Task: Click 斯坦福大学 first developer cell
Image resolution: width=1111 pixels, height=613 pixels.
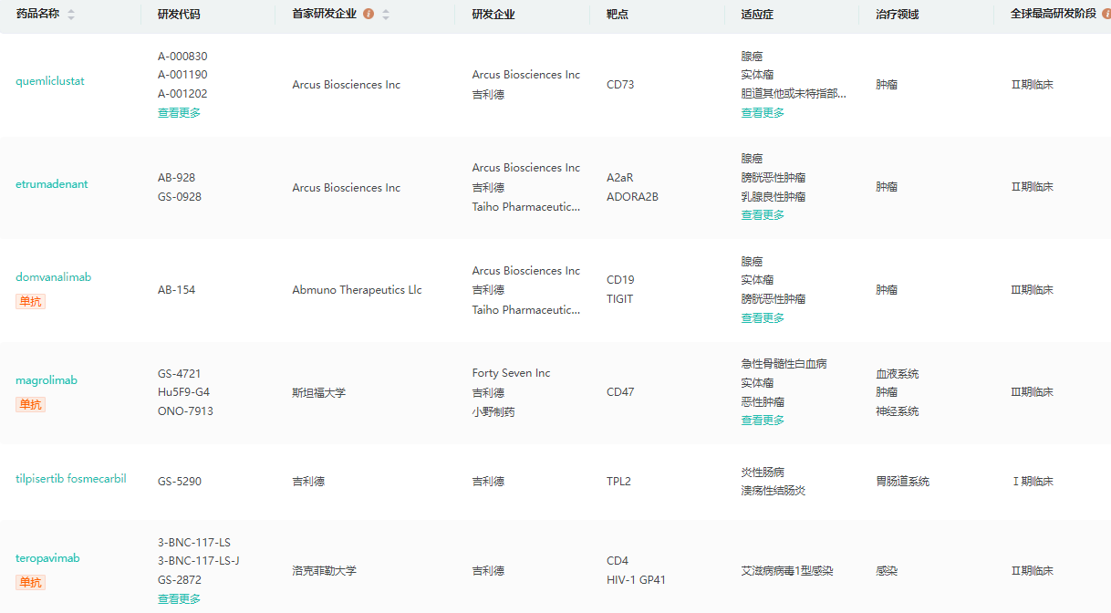Action: point(319,393)
